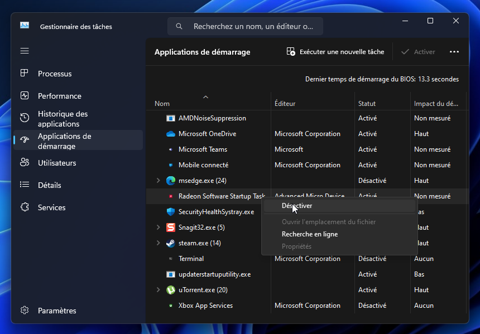Choose Désactiver in the context menu

click(x=339, y=206)
